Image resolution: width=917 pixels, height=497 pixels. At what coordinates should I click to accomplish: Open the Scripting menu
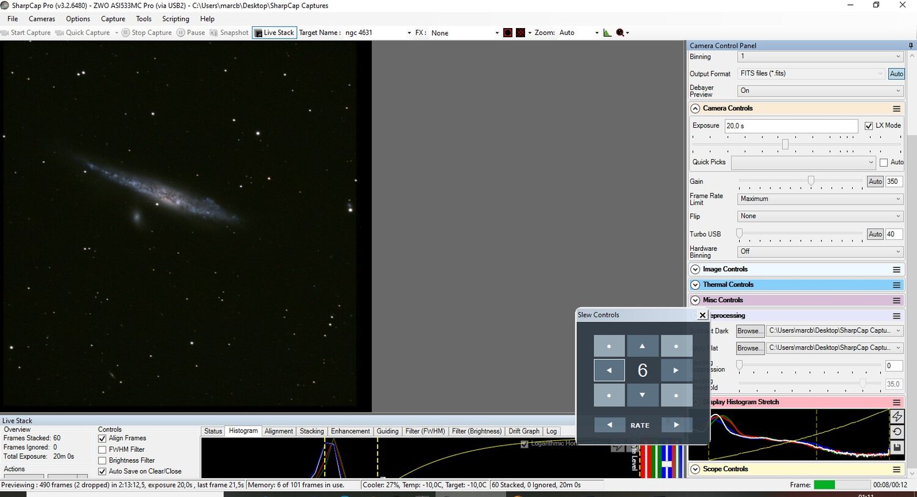(x=175, y=19)
